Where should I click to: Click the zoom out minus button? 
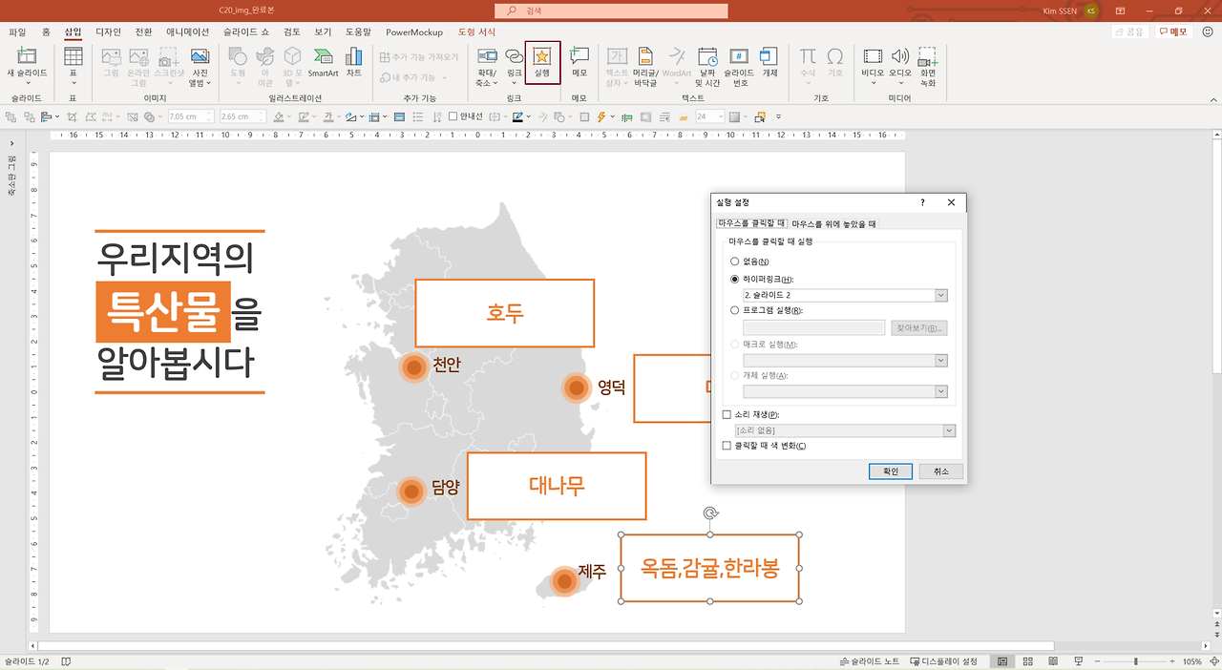tap(1099, 661)
